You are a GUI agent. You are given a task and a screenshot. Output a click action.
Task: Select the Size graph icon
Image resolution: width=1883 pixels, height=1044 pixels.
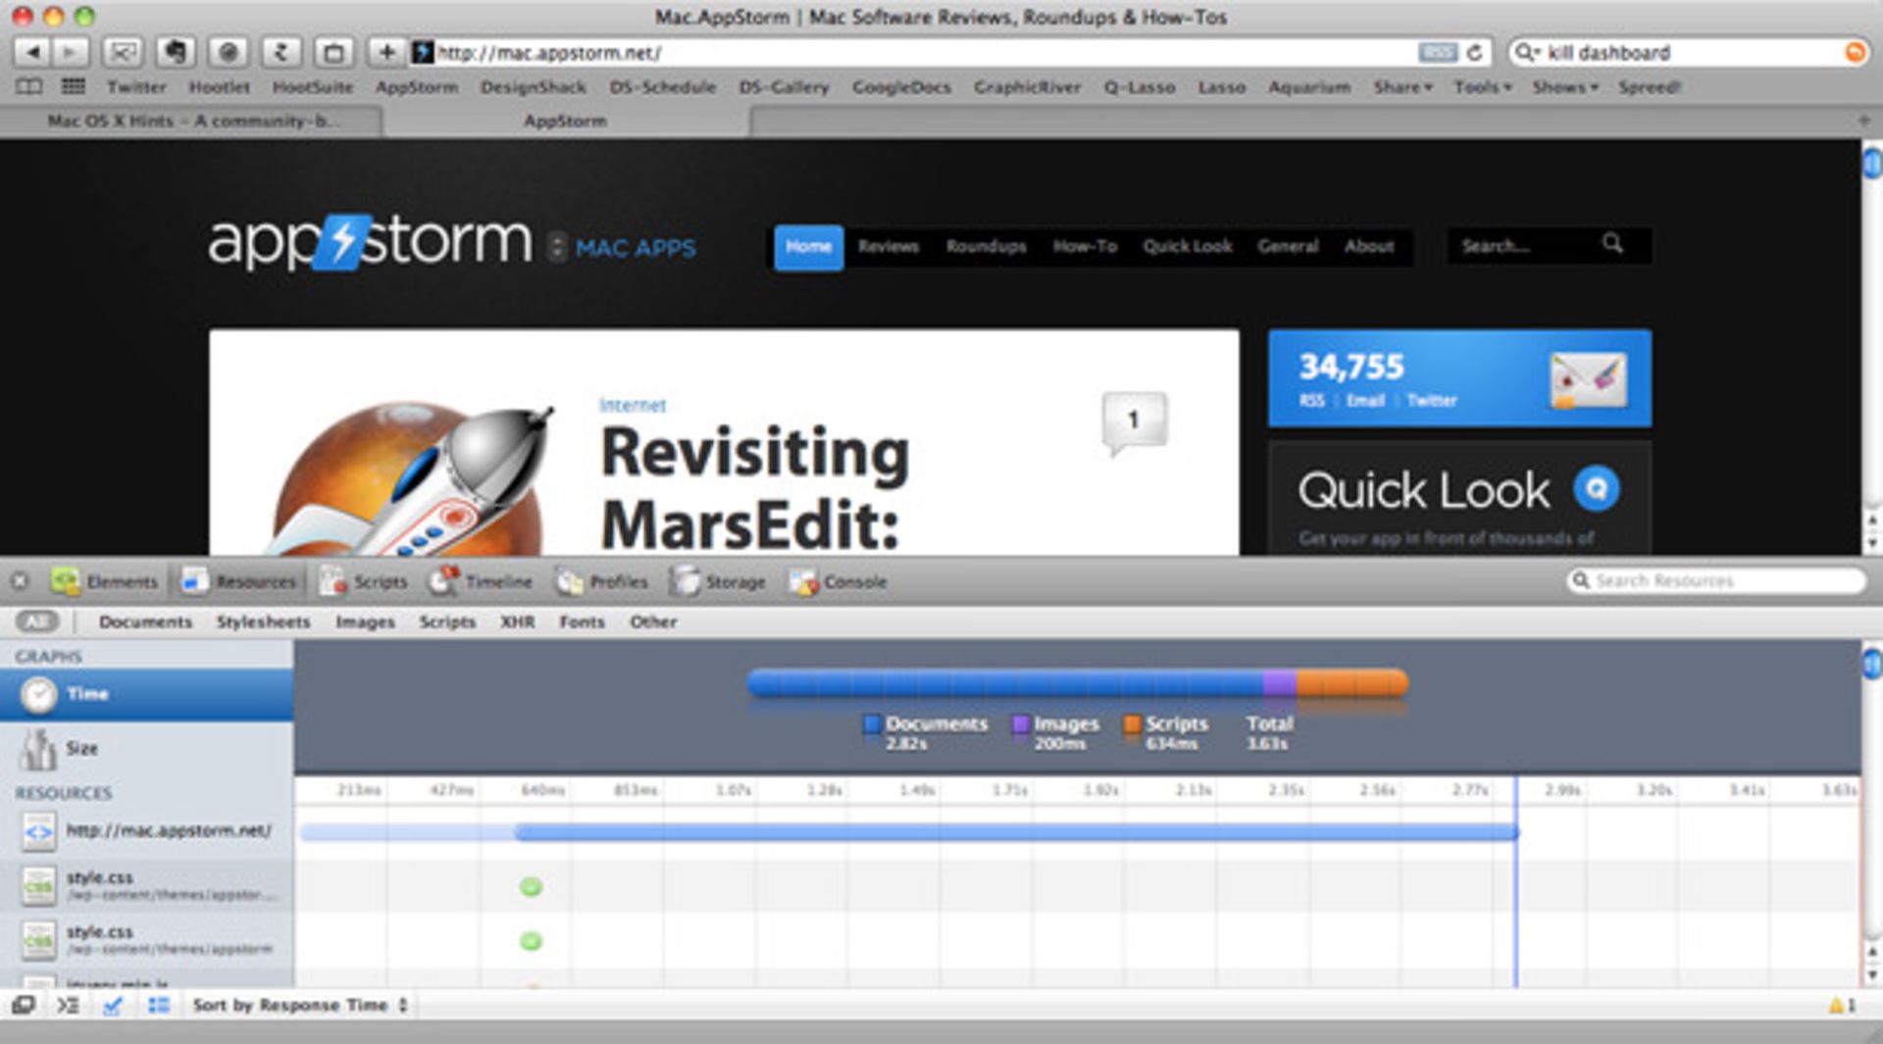(x=39, y=749)
